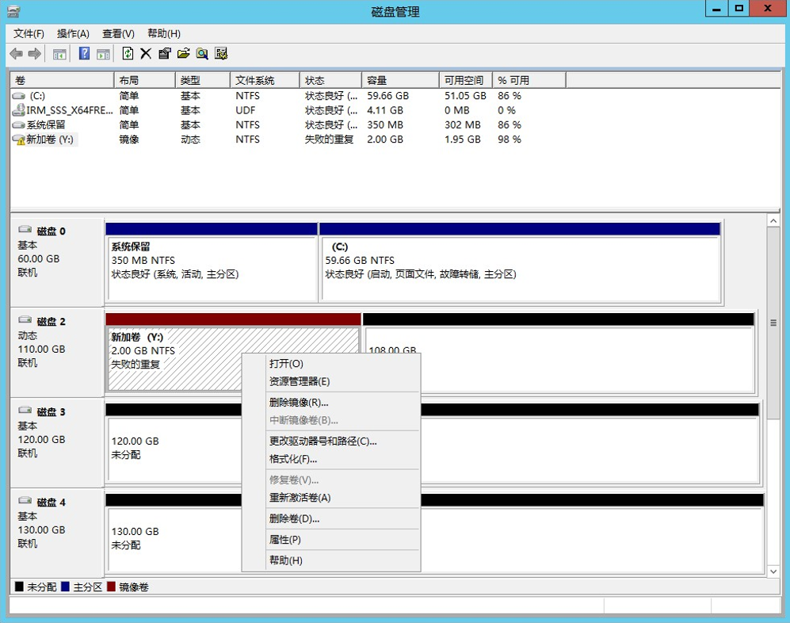790x623 pixels.
Task: Click the Forward arrow toolbar icon
Action: [35, 53]
